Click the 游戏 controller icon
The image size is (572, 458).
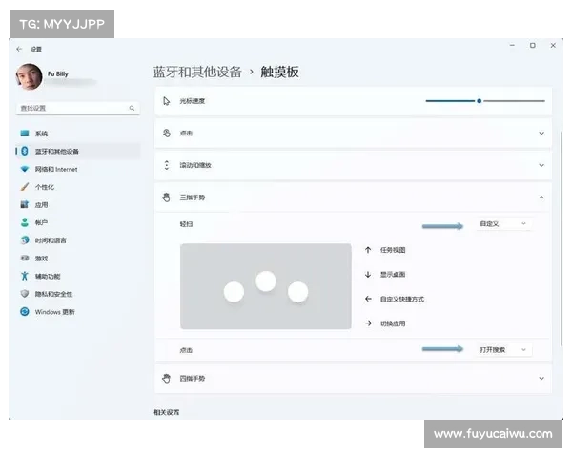(25, 258)
